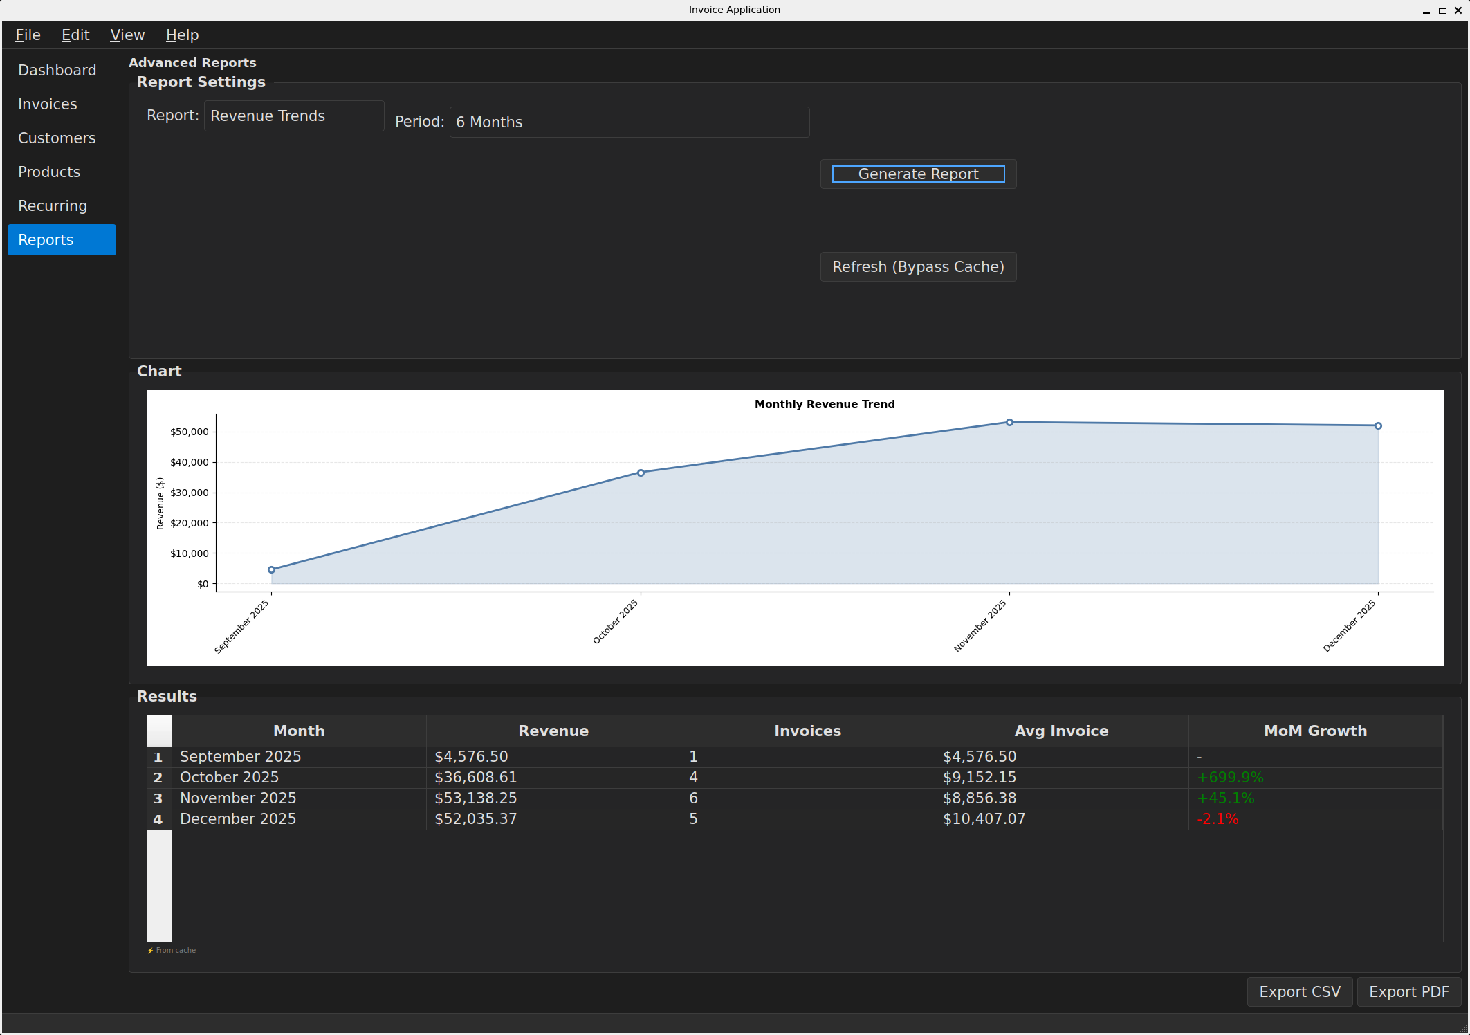Open the Help menu

182,35
